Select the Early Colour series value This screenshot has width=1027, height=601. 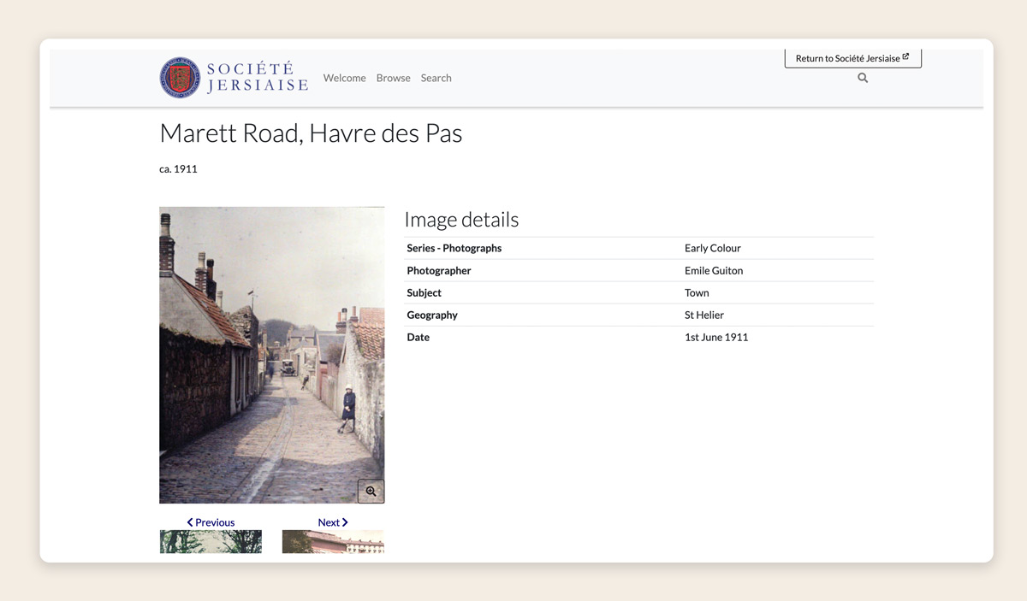click(712, 248)
